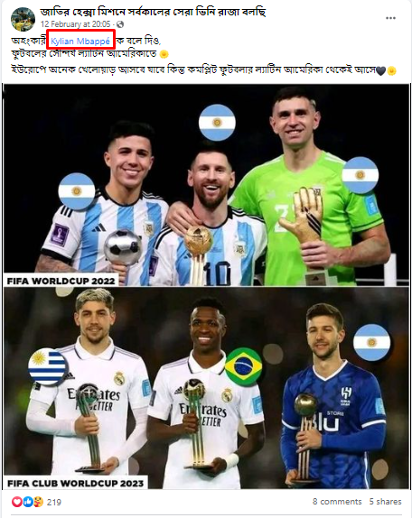The height and width of the screenshot is (518, 412).
Task: Open the page name in the post header
Action: click(x=153, y=12)
